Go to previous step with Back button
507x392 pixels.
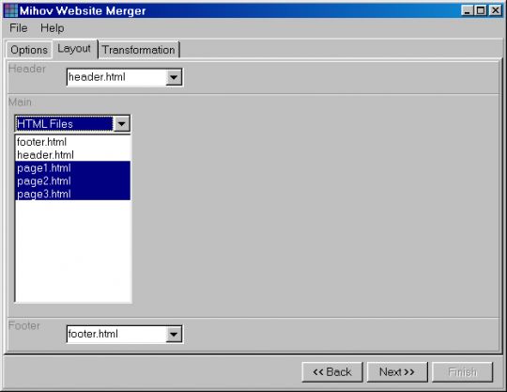click(332, 372)
